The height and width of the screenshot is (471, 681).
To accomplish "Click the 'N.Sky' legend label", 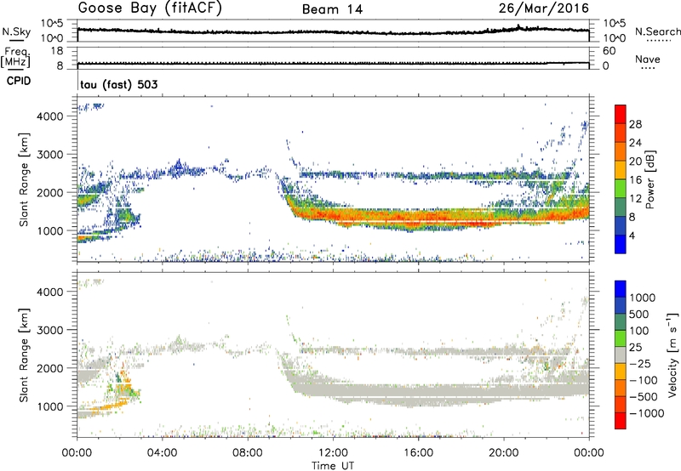I will point(16,31).
